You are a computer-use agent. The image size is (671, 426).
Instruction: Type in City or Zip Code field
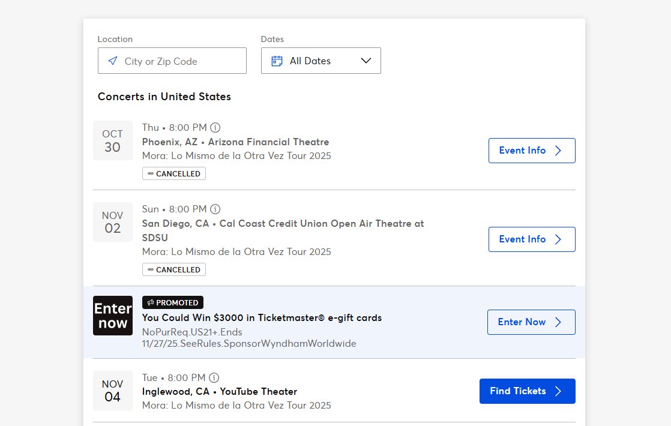[x=180, y=61]
